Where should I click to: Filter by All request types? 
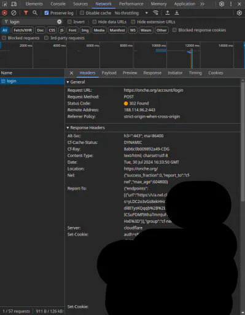5,30
